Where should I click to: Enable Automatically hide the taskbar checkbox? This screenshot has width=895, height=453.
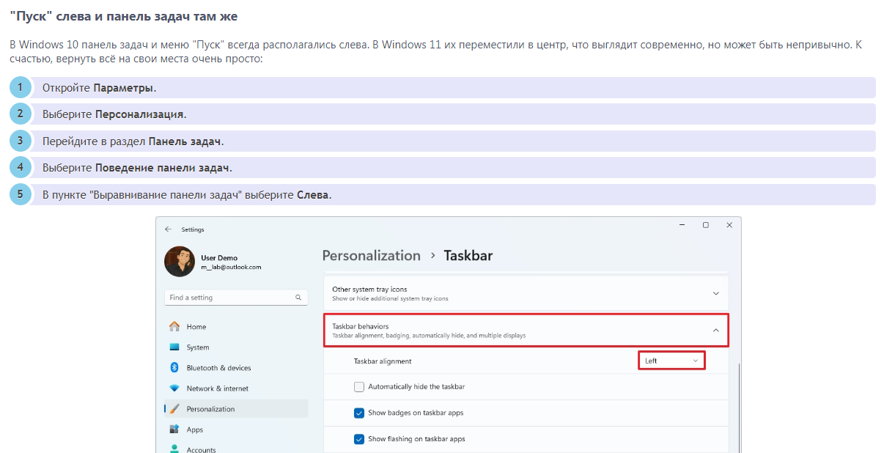[359, 386]
